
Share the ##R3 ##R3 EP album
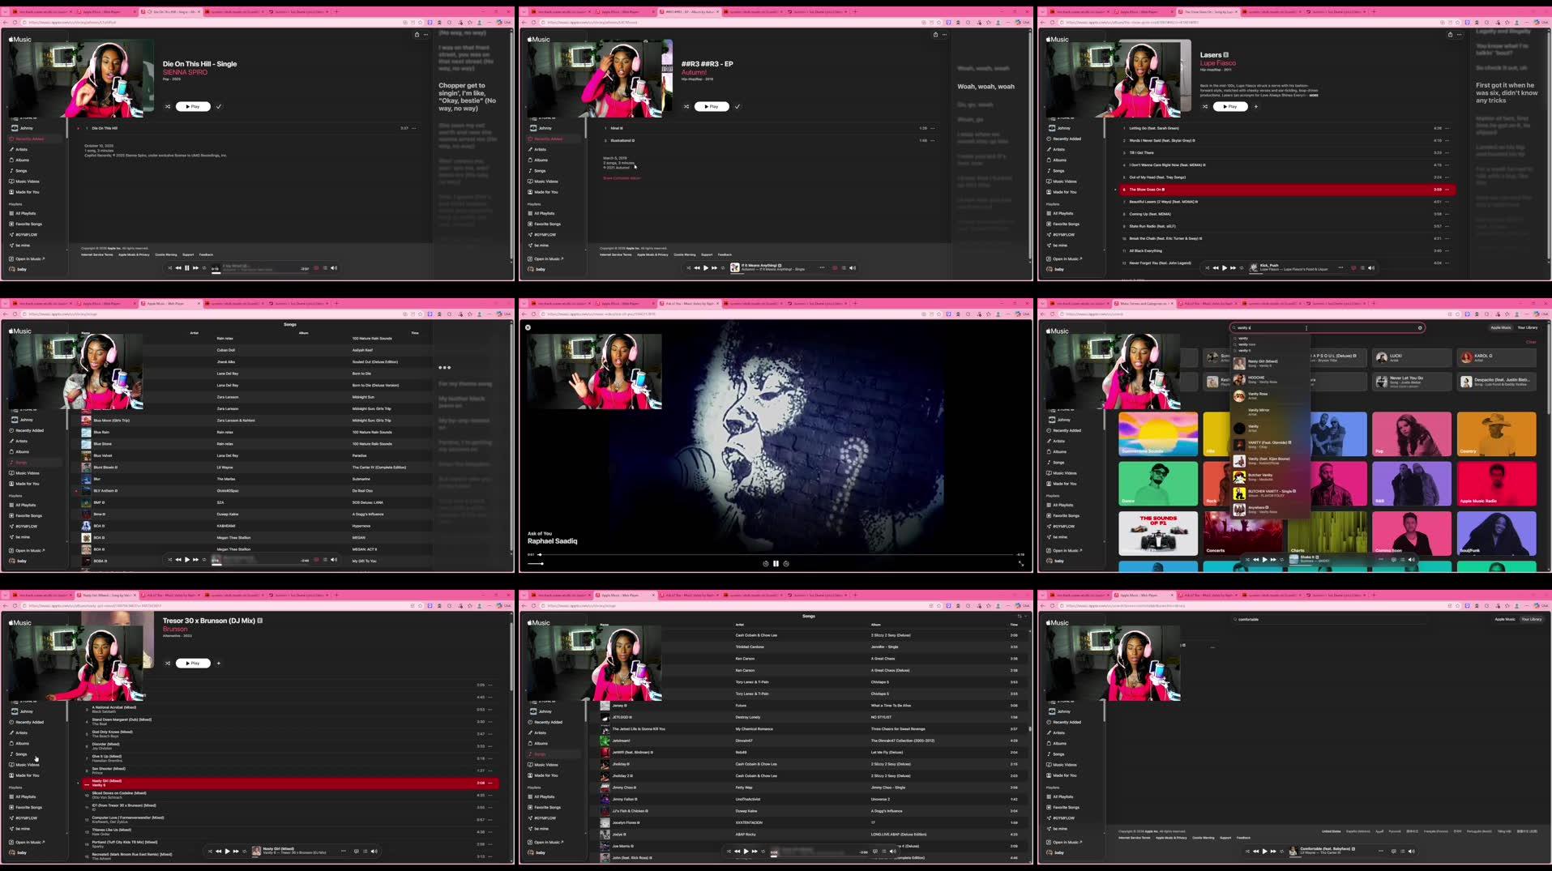[935, 35]
